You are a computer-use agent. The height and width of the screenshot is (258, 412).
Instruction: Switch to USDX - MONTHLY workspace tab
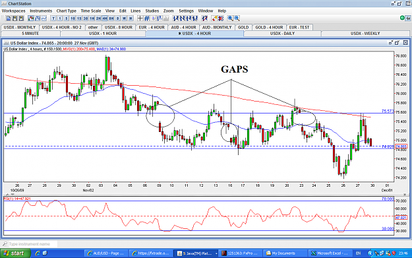coord(20,27)
